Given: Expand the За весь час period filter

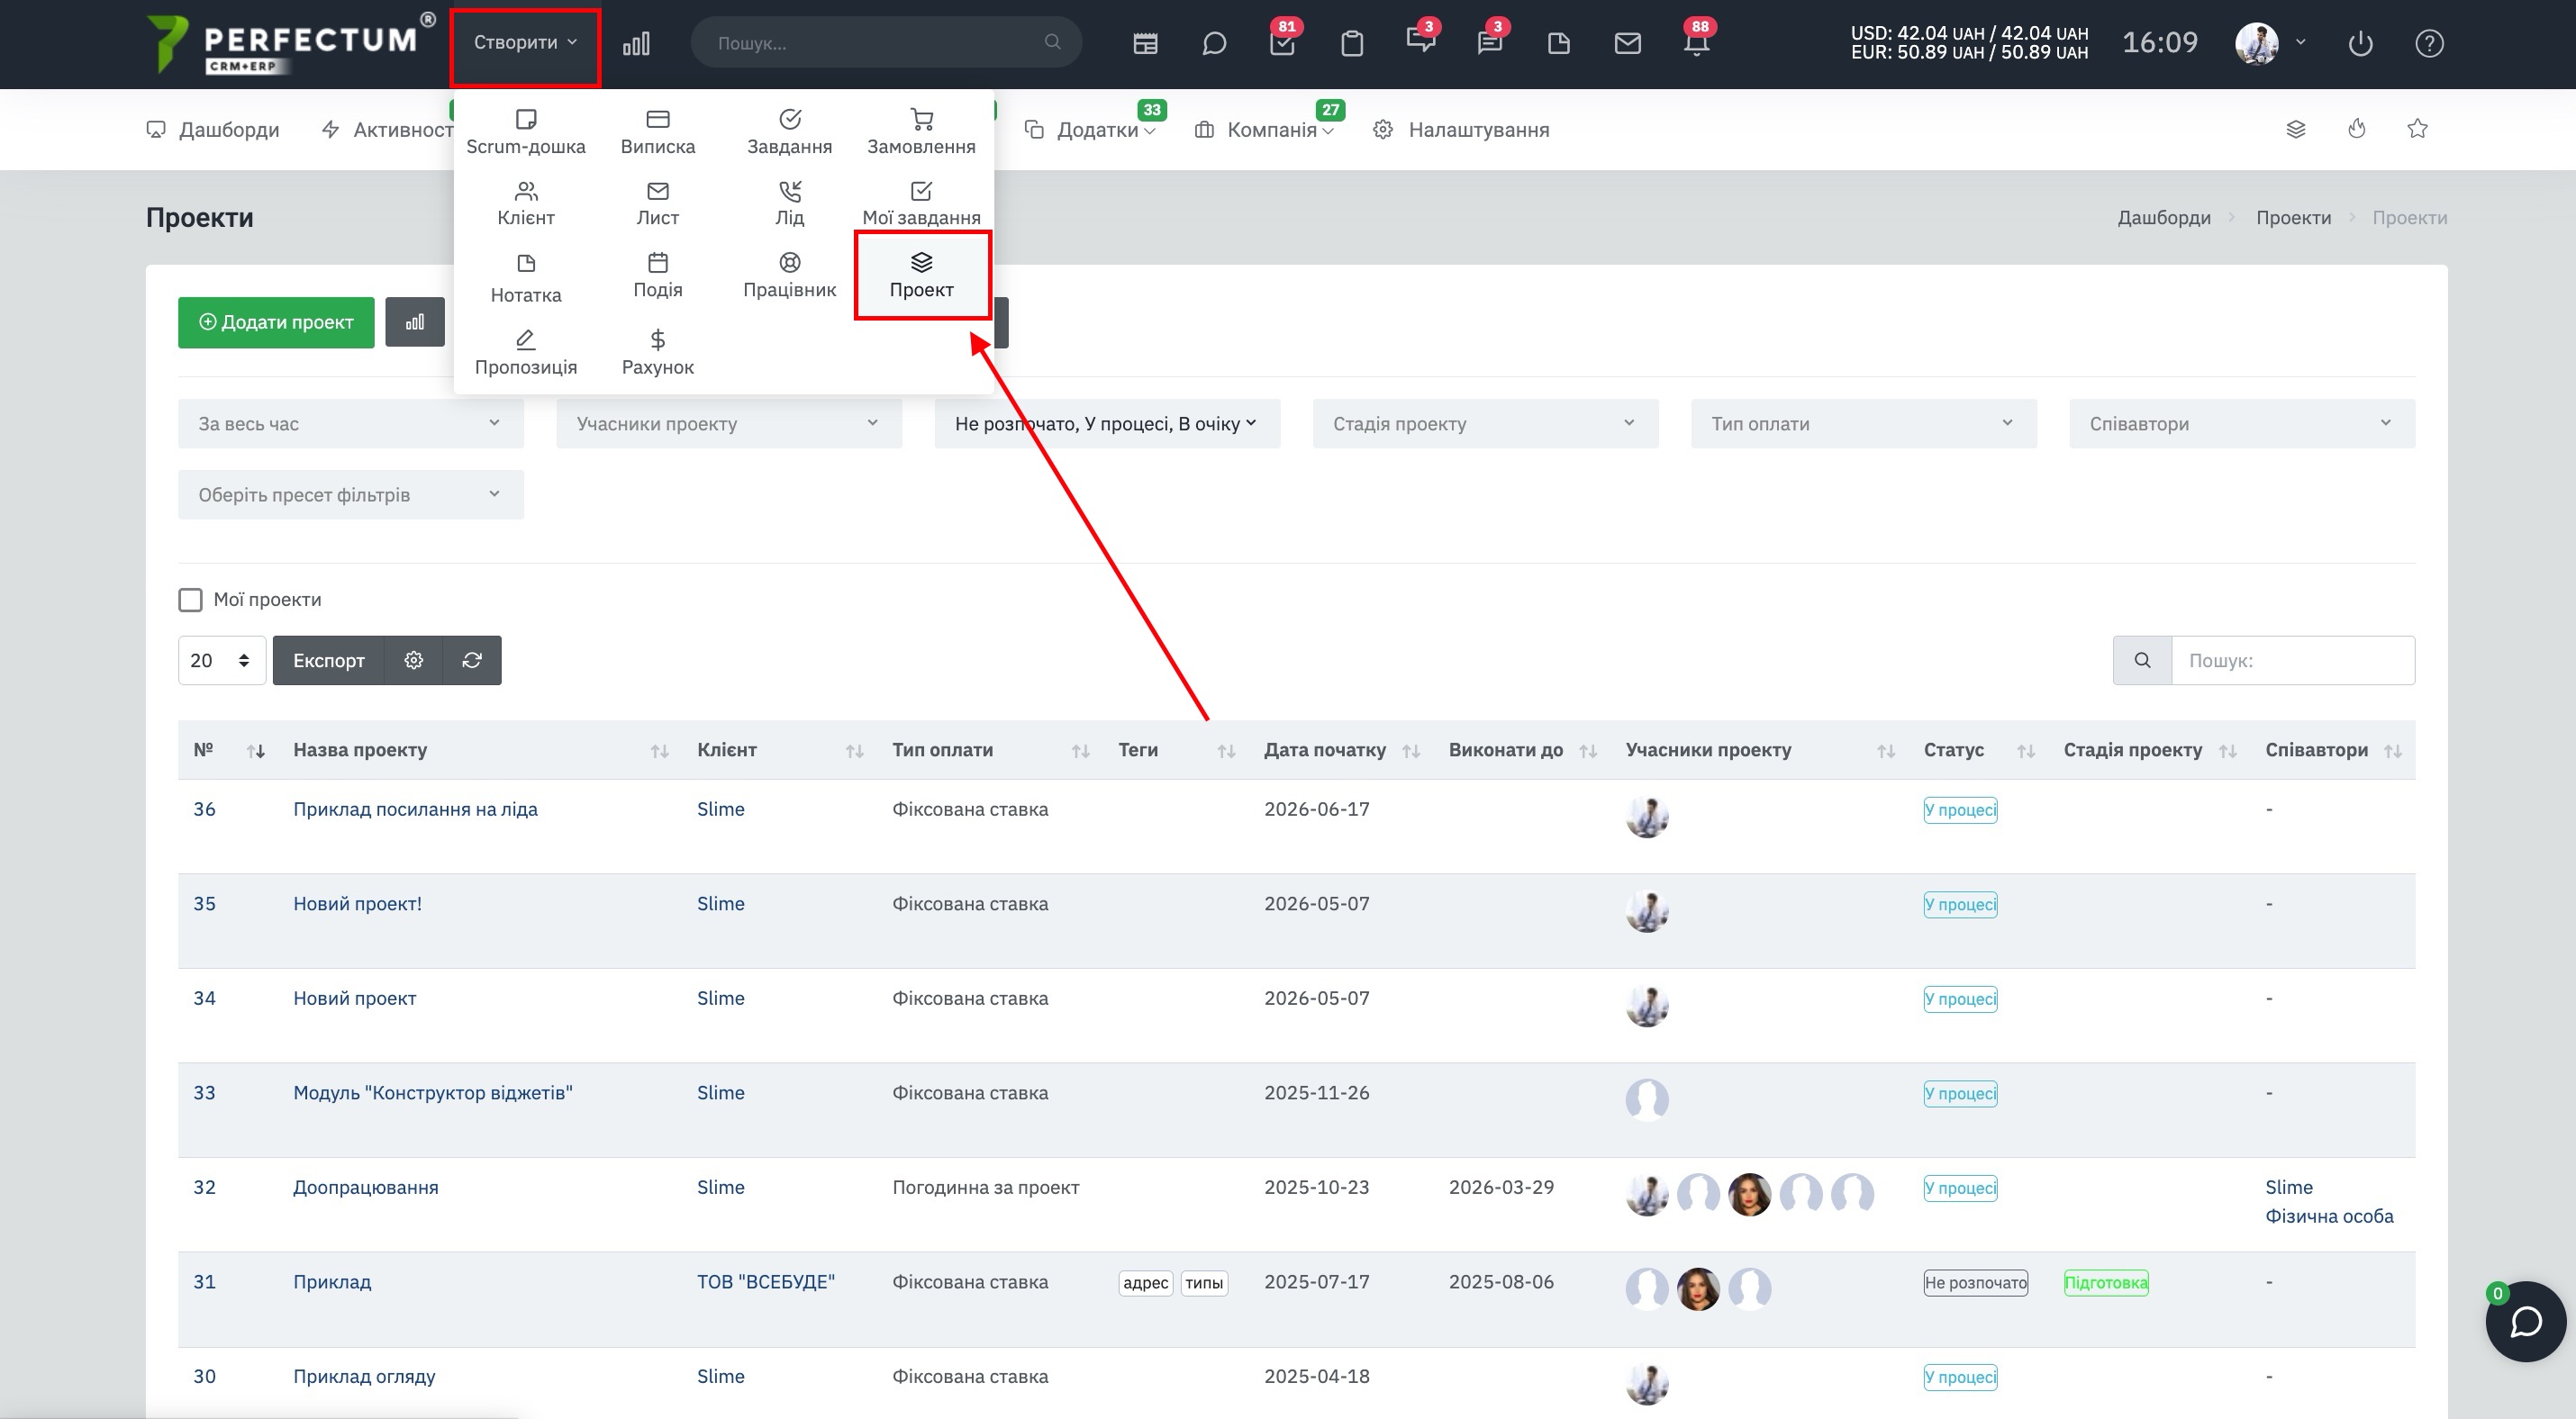Looking at the screenshot, I should coord(351,422).
